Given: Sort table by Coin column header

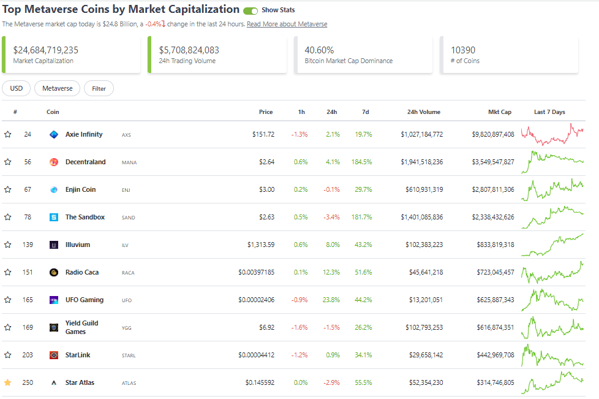Looking at the screenshot, I should (x=53, y=112).
